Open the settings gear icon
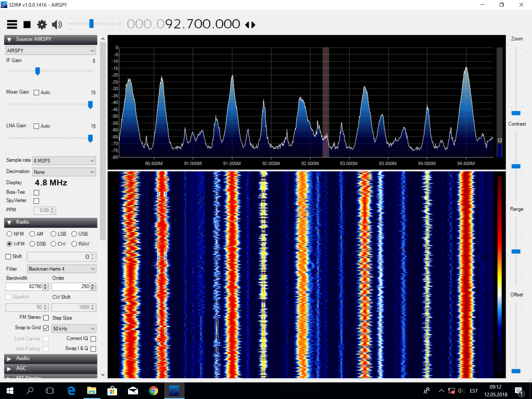 point(42,25)
